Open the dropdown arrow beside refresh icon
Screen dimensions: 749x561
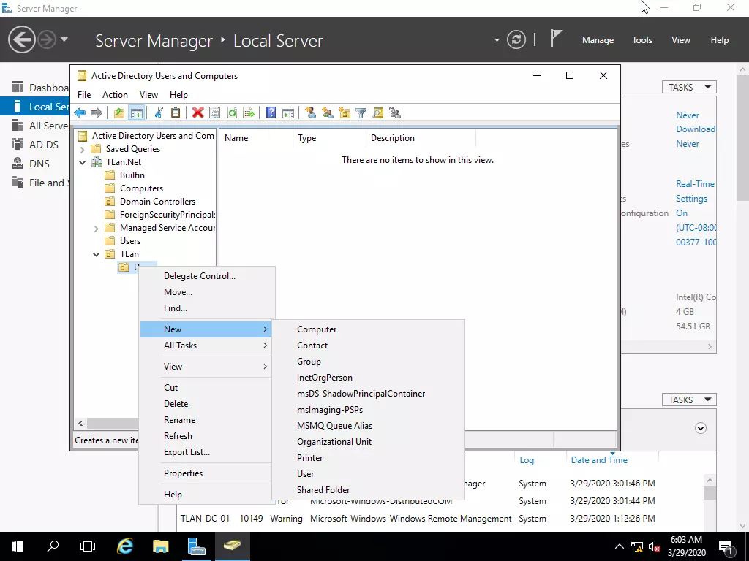(x=497, y=40)
